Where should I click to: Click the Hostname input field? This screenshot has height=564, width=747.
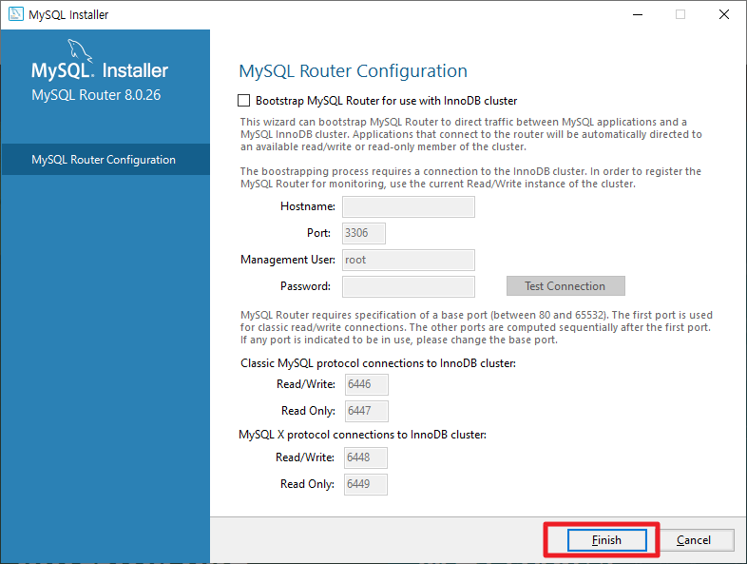coord(409,207)
